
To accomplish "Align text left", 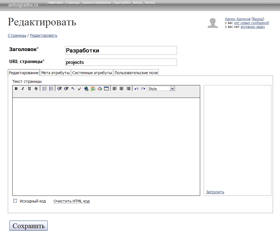I will [x=115, y=89].
